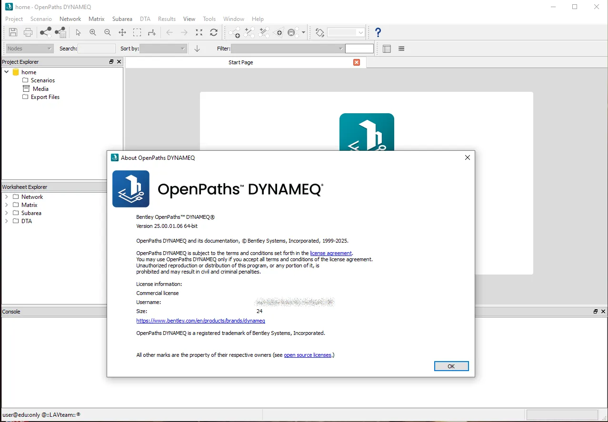This screenshot has width=608, height=422.
Task: Pick the path with plus tool
Action: point(152,32)
